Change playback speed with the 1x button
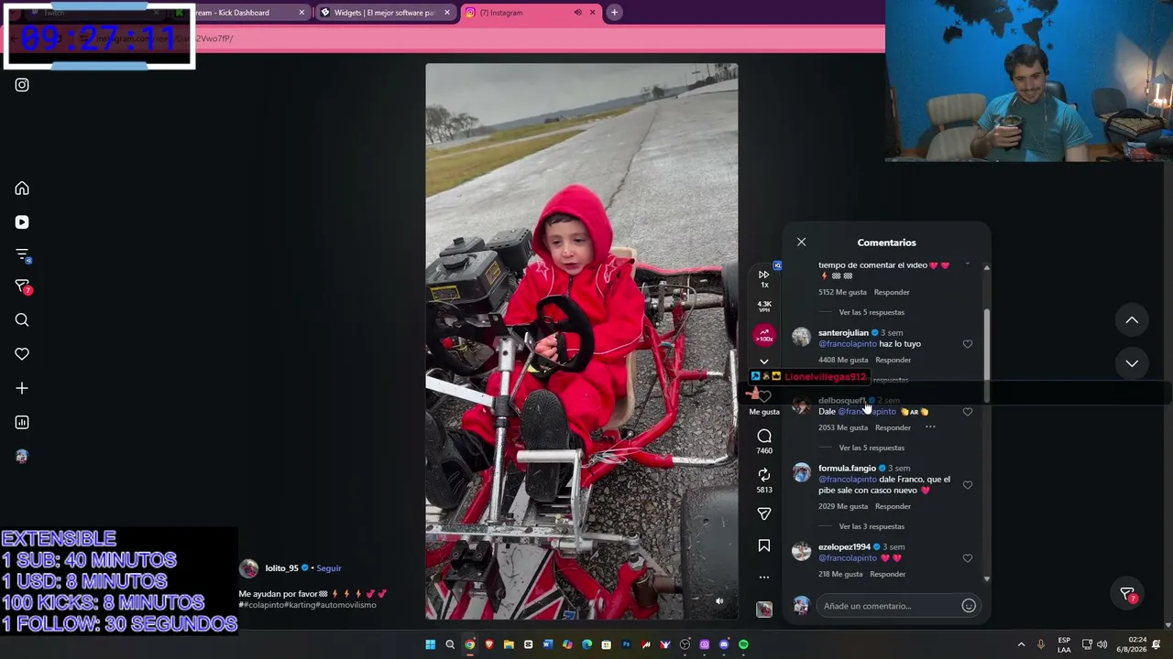The width and height of the screenshot is (1173, 659). (764, 278)
